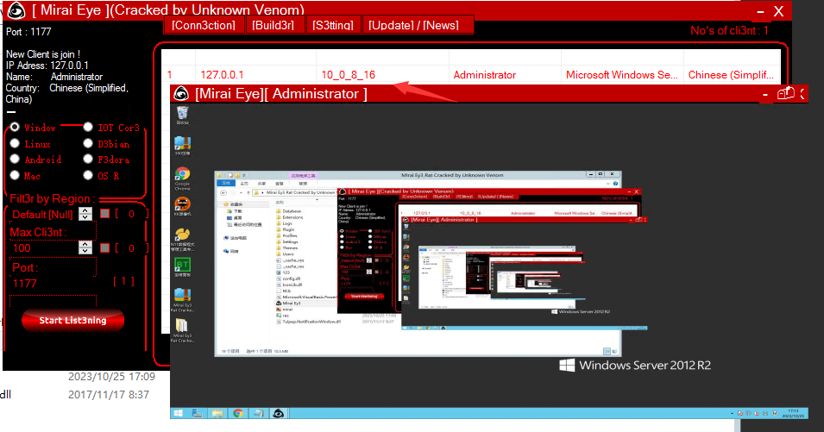Image resolution: width=824 pixels, height=432 pixels.
Task: Click the Windows Start button on remote taskbar
Action: (x=178, y=414)
